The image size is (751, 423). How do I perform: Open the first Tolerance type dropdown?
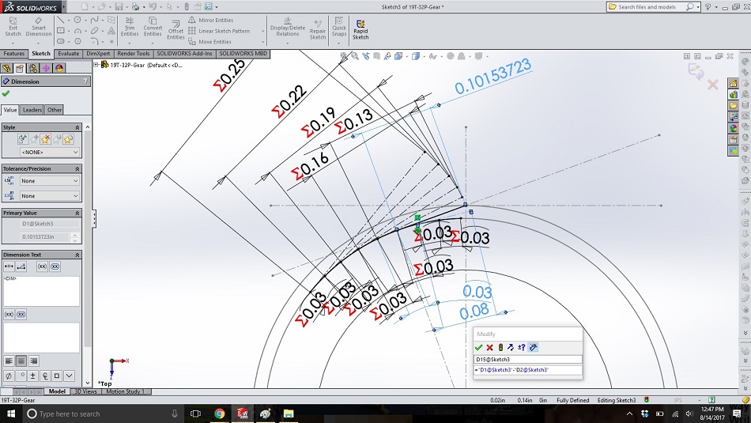[51, 180]
